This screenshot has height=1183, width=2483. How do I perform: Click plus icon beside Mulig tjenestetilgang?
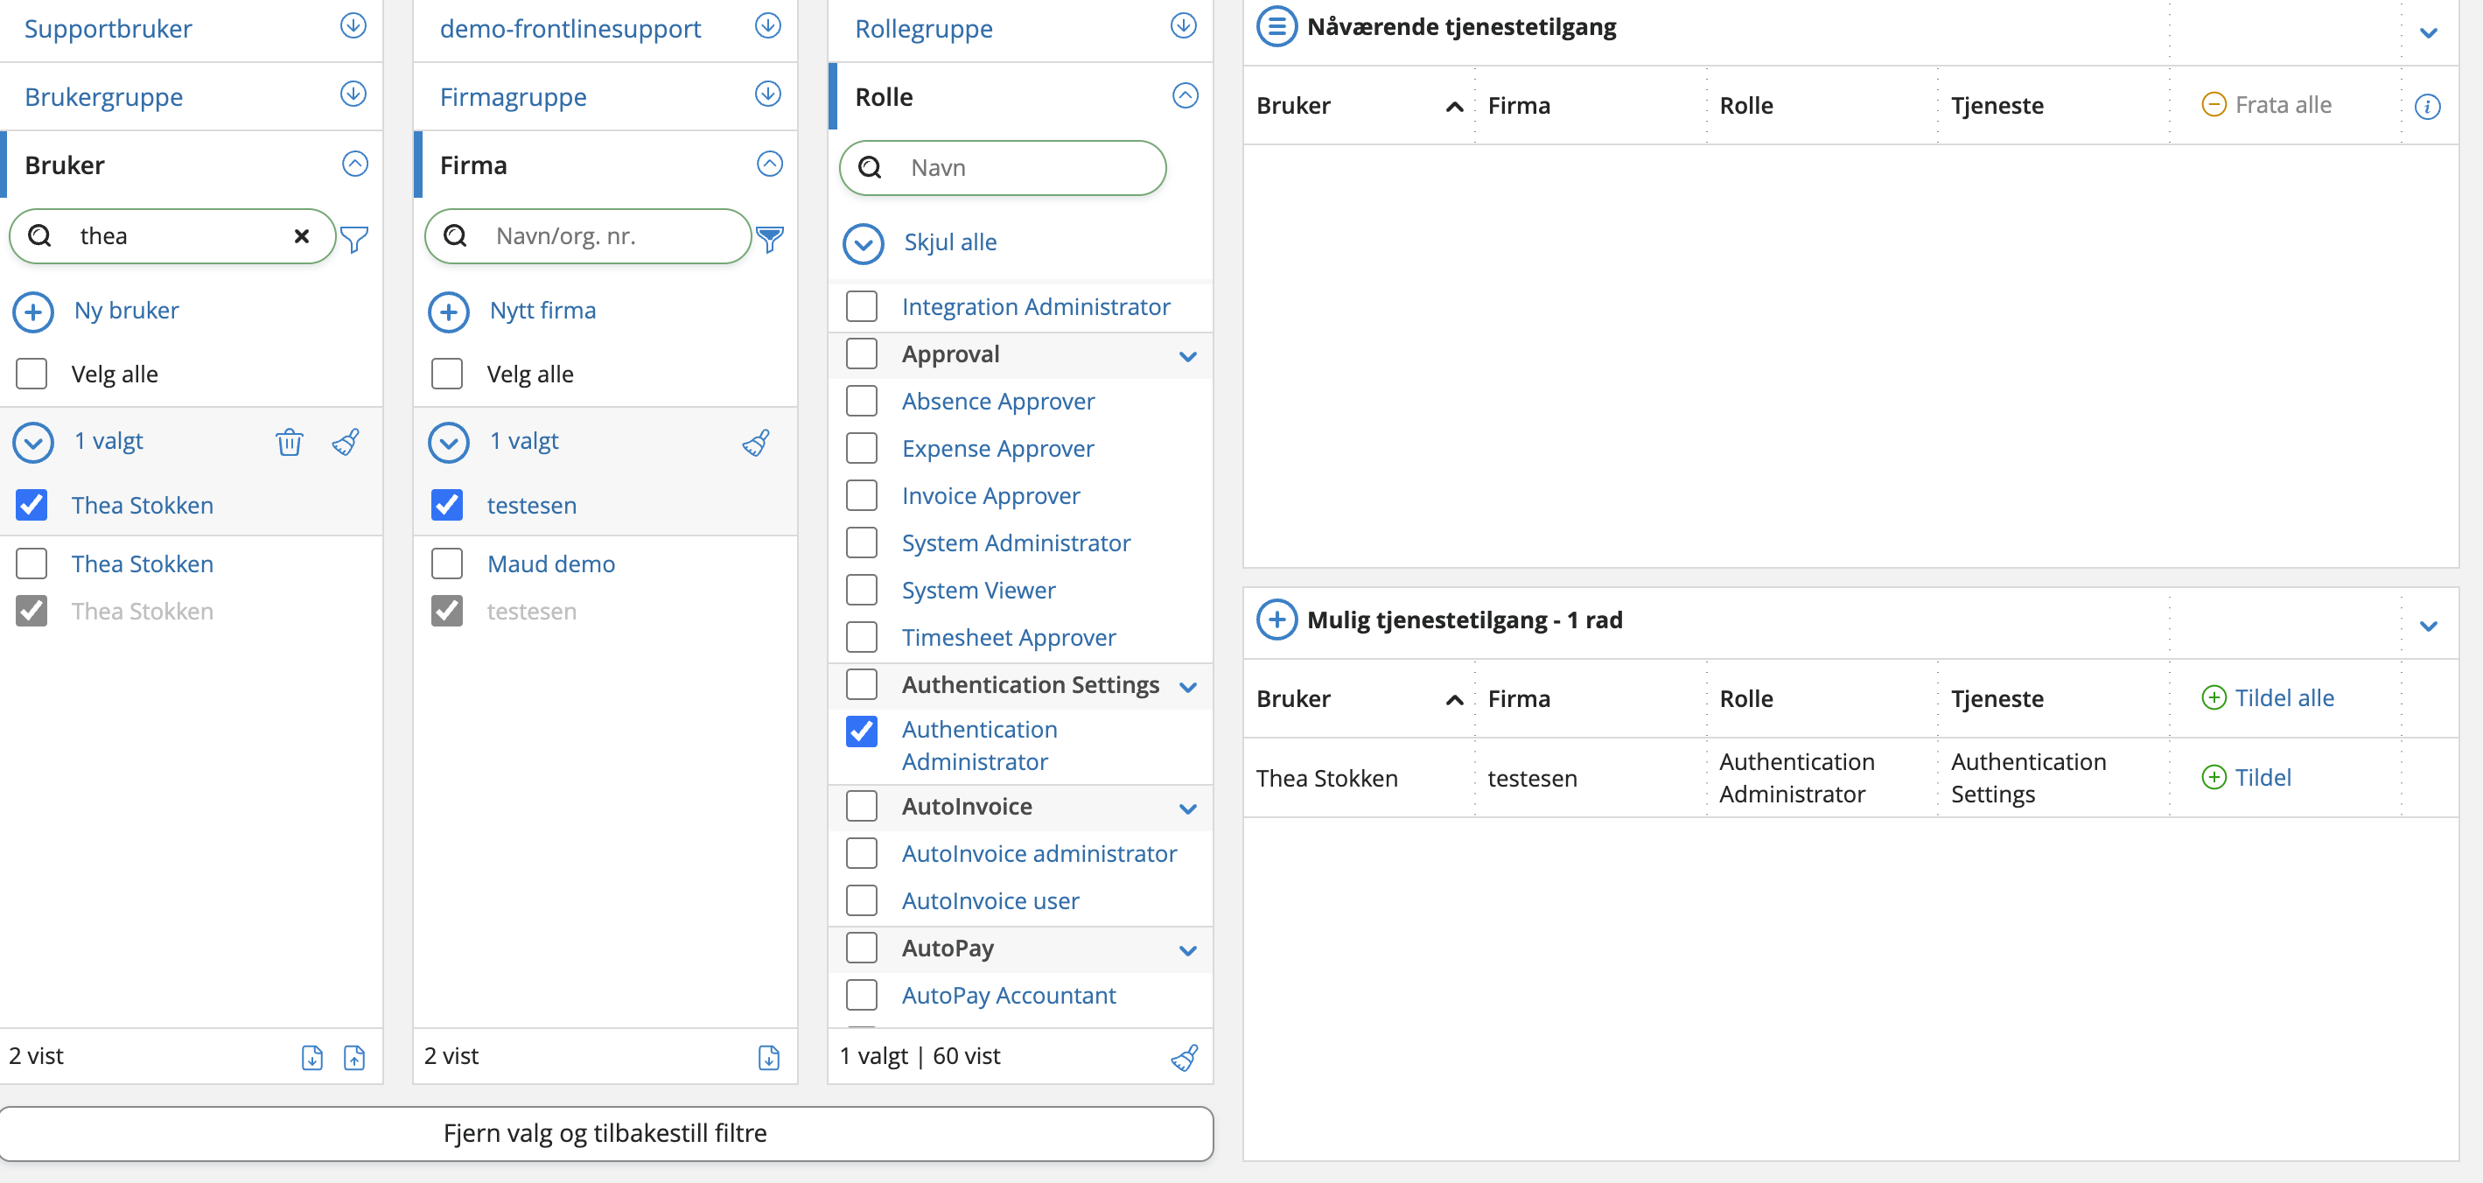(x=1276, y=620)
